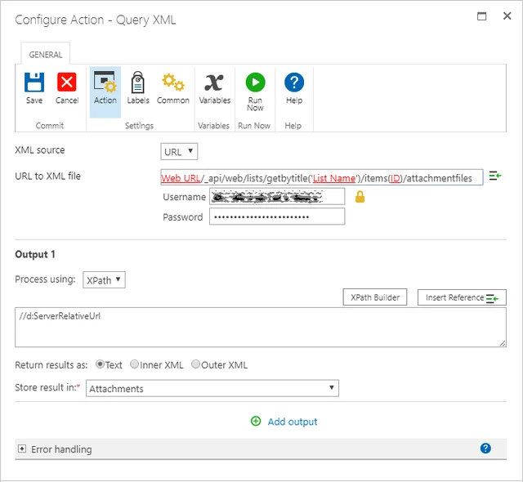The height and width of the screenshot is (482, 523).
Task: Click the Insert Reference button
Action: pyautogui.click(x=462, y=297)
